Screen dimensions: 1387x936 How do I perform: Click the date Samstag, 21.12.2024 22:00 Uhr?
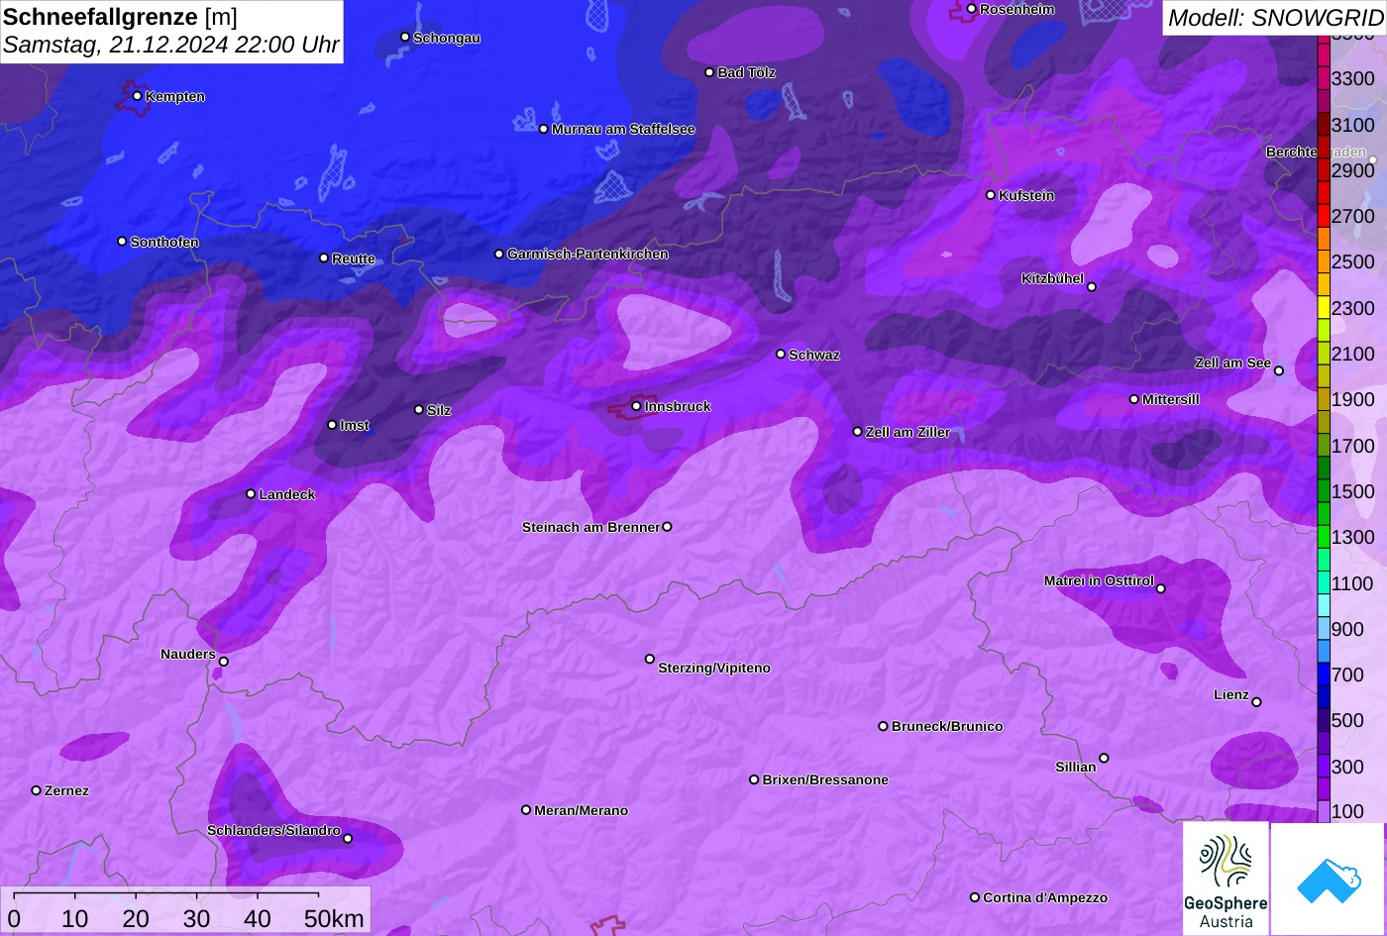pos(171,45)
